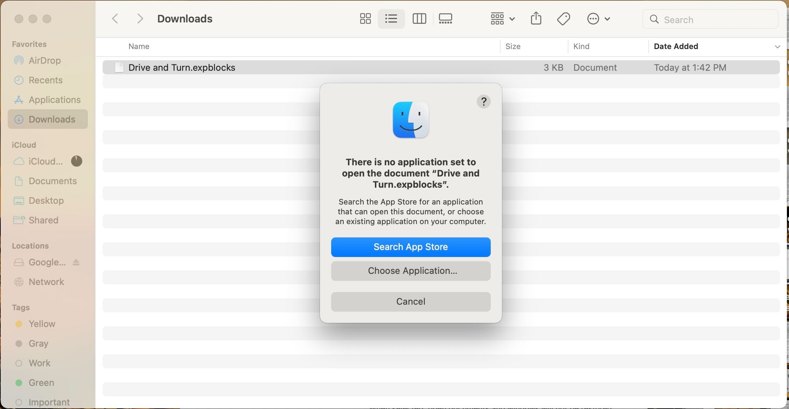Open Applications in the sidebar
This screenshot has width=789, height=409.
(48, 100)
